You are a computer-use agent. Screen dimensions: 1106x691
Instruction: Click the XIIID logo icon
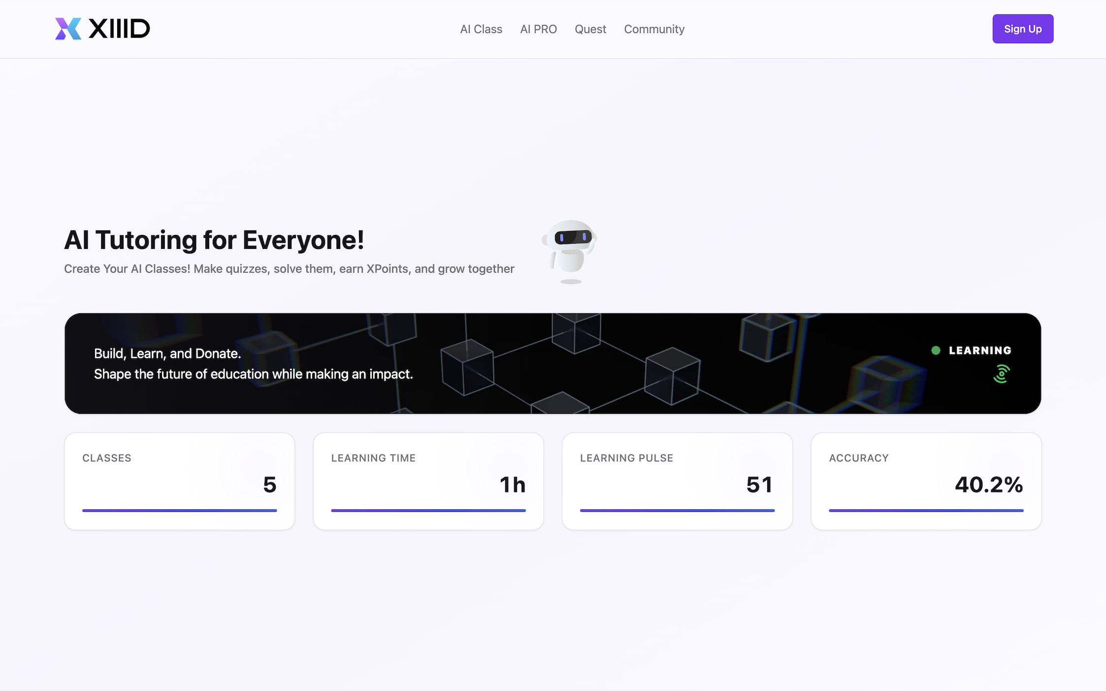click(x=68, y=29)
